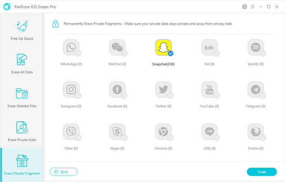285x182 pixels.
Task: Check the WeChat selection circle
Action: 124,53
